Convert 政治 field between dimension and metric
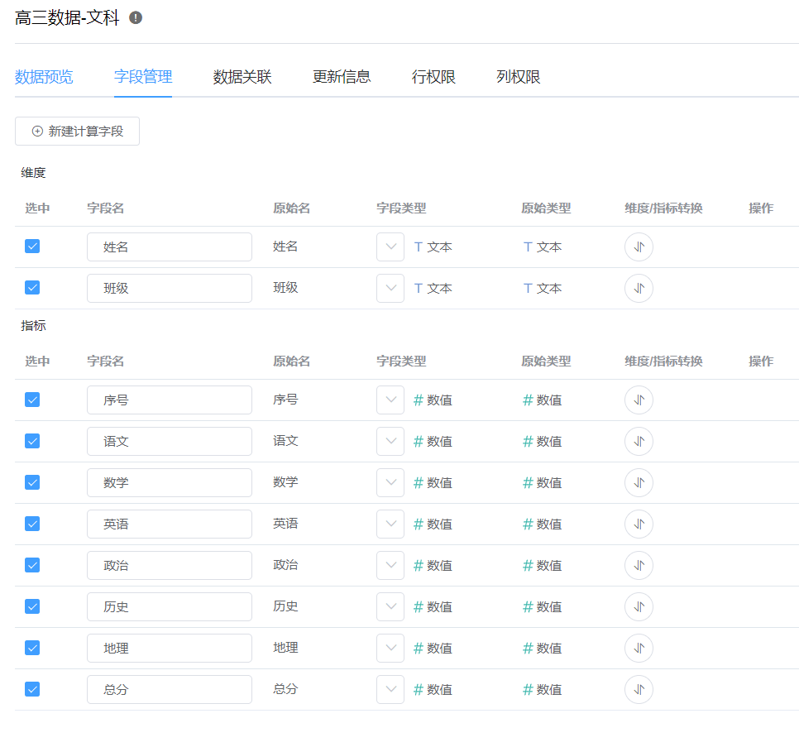 (x=639, y=566)
